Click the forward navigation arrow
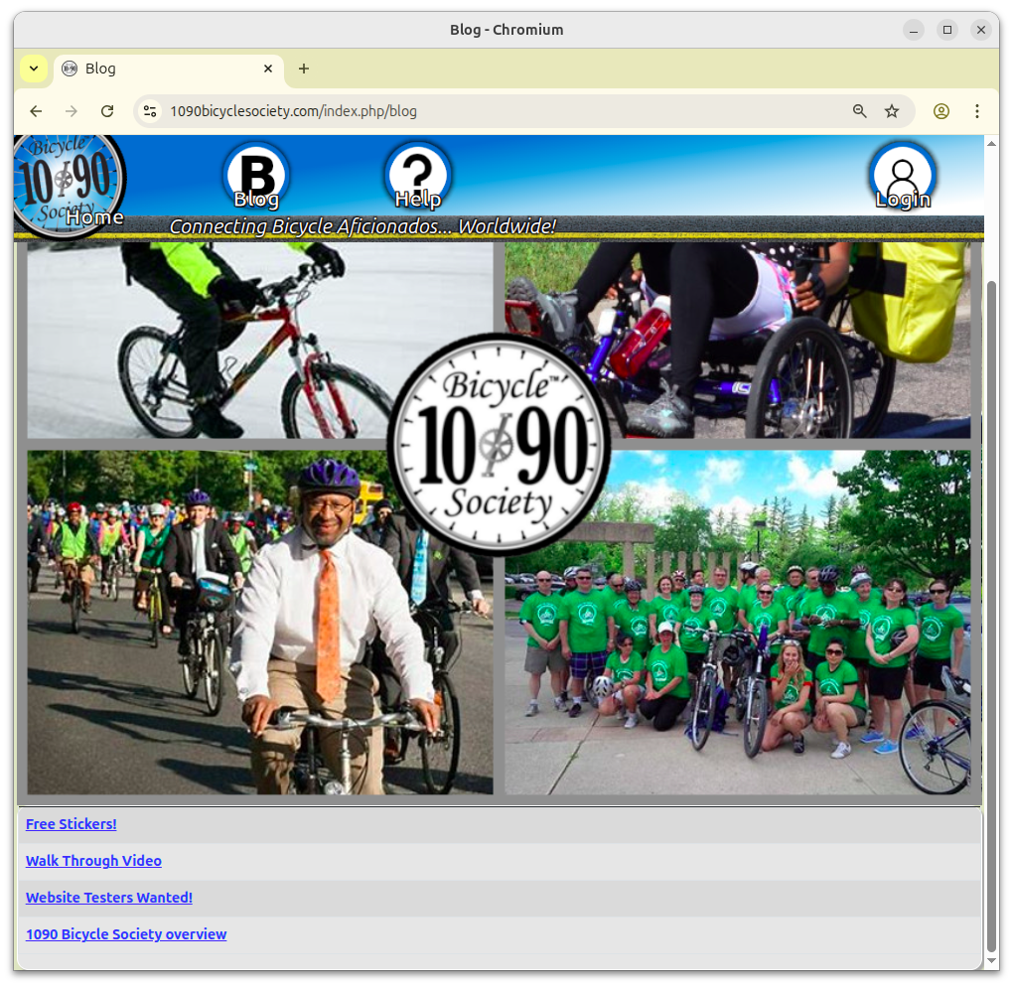 (x=72, y=111)
